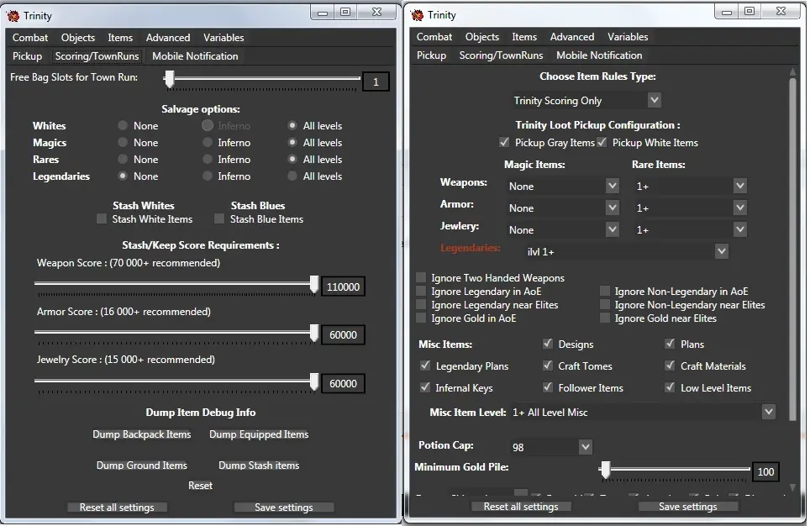Viewport: 810px width, 526px height.
Task: Click the Dump Backpack Items button
Action: coord(142,434)
